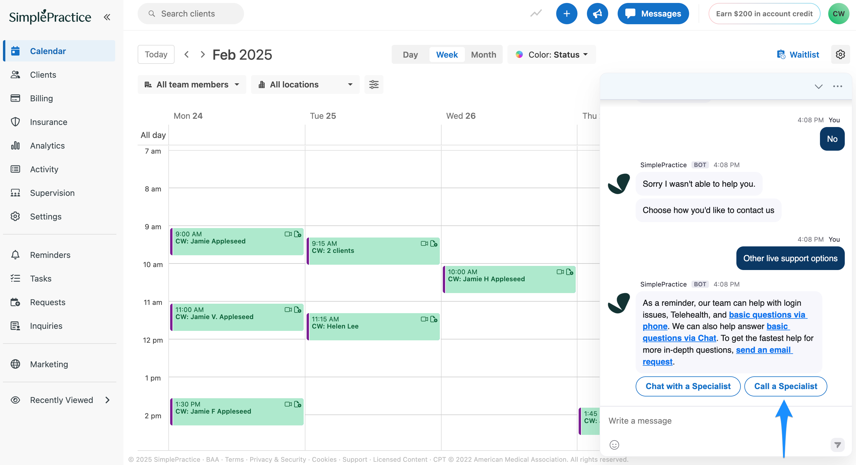Click note icon on 11:15 AM Helen Lee appointment

(434, 319)
